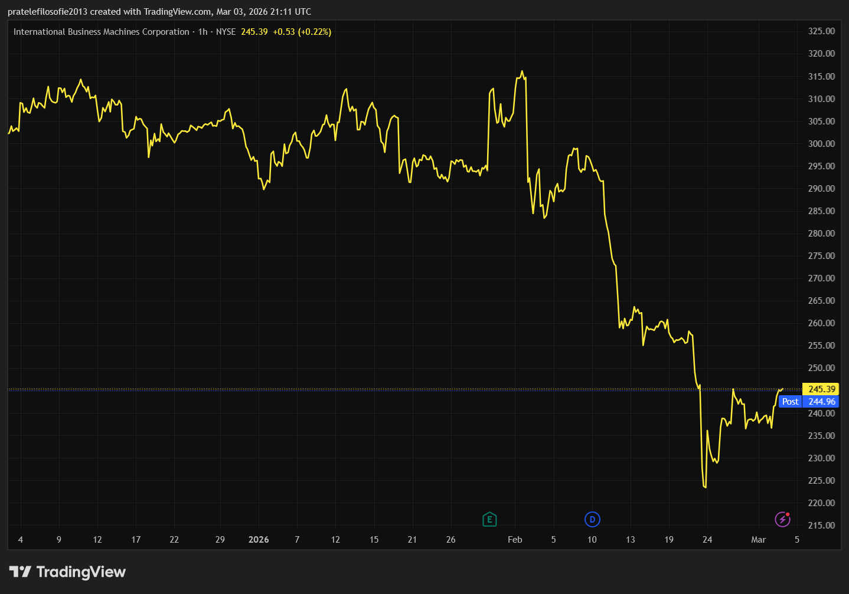Select the 'Mar' label on time axis
This screenshot has width=849, height=594.
(x=758, y=540)
